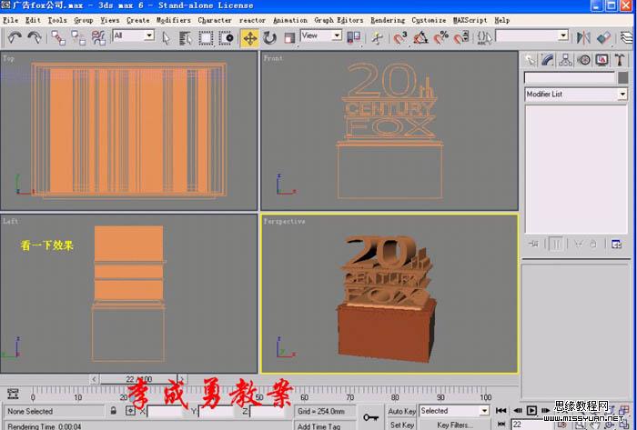Expand the Modifier List dropdown
637x430 pixels.
(622, 95)
